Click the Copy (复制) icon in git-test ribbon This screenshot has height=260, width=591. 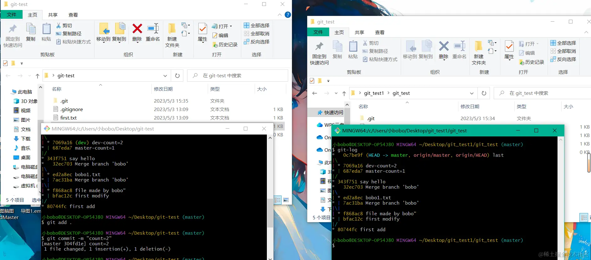tap(31, 32)
